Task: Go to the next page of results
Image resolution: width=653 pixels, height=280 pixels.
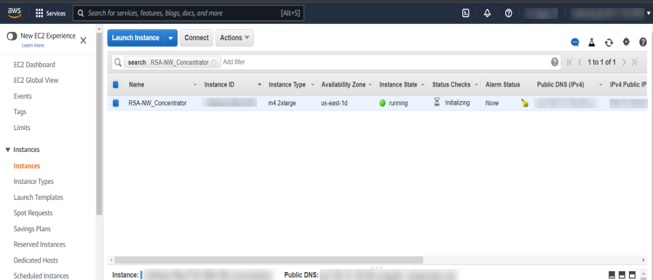Action: coord(624,62)
